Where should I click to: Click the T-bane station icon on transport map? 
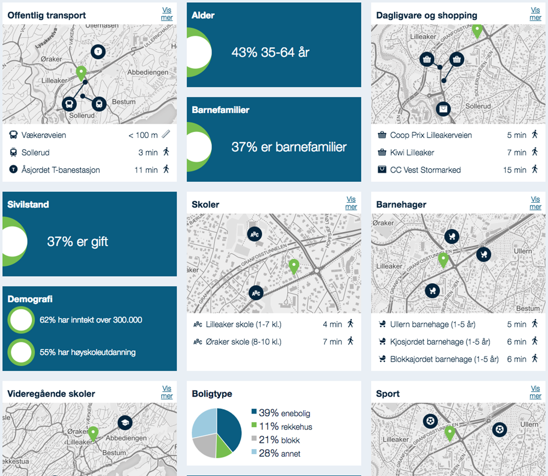pyautogui.click(x=98, y=51)
